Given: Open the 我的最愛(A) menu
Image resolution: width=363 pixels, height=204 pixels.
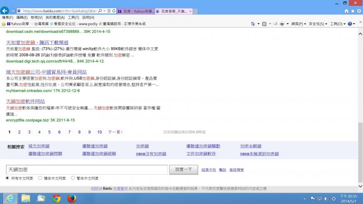Looking at the screenshot, I should (x=55, y=17).
